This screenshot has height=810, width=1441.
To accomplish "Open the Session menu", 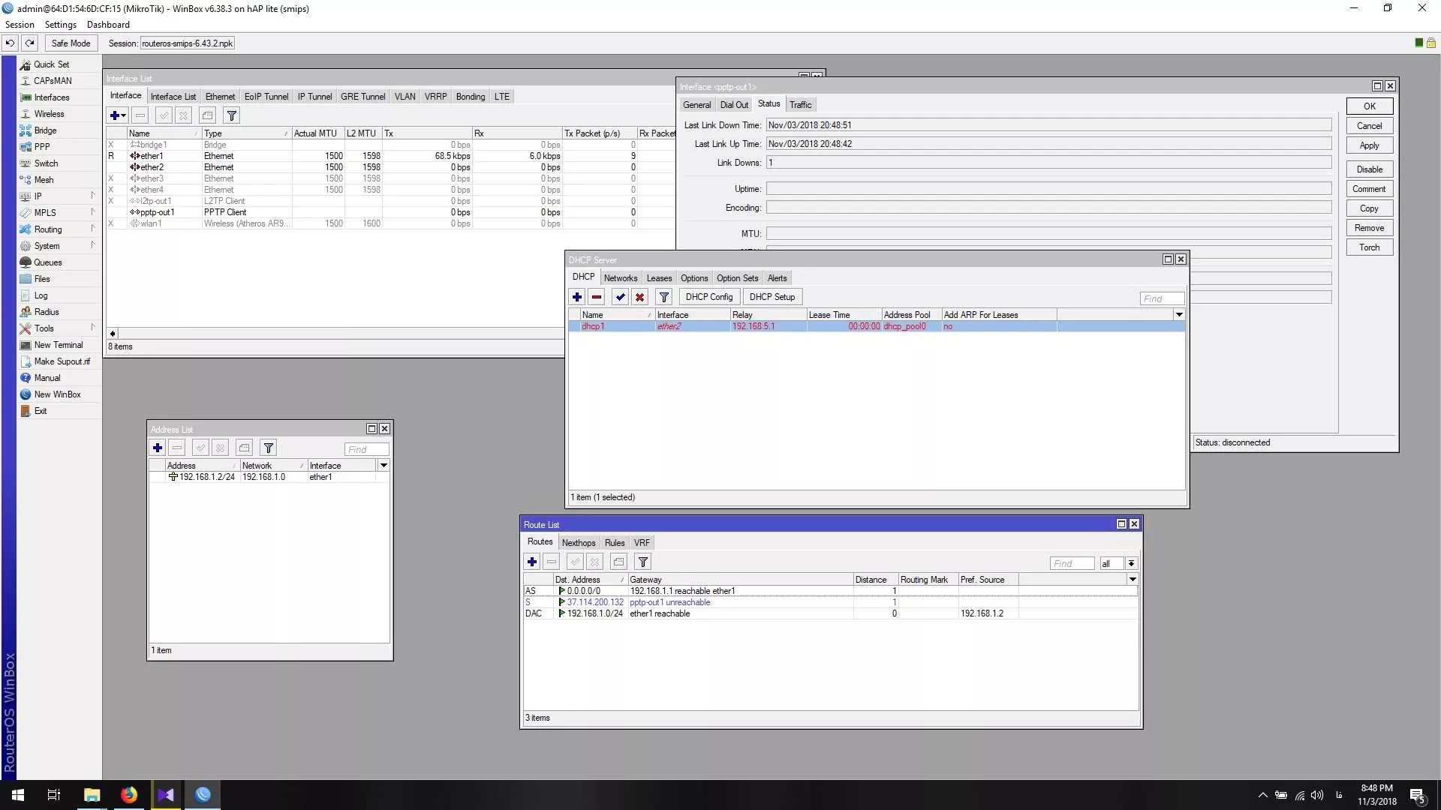I will (x=20, y=25).
